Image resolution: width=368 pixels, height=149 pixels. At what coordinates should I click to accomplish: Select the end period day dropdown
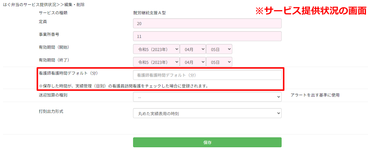coord(219,62)
